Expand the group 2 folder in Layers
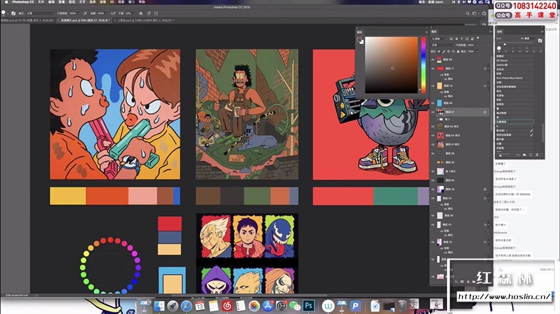This screenshot has width=560, height=314. click(x=438, y=119)
